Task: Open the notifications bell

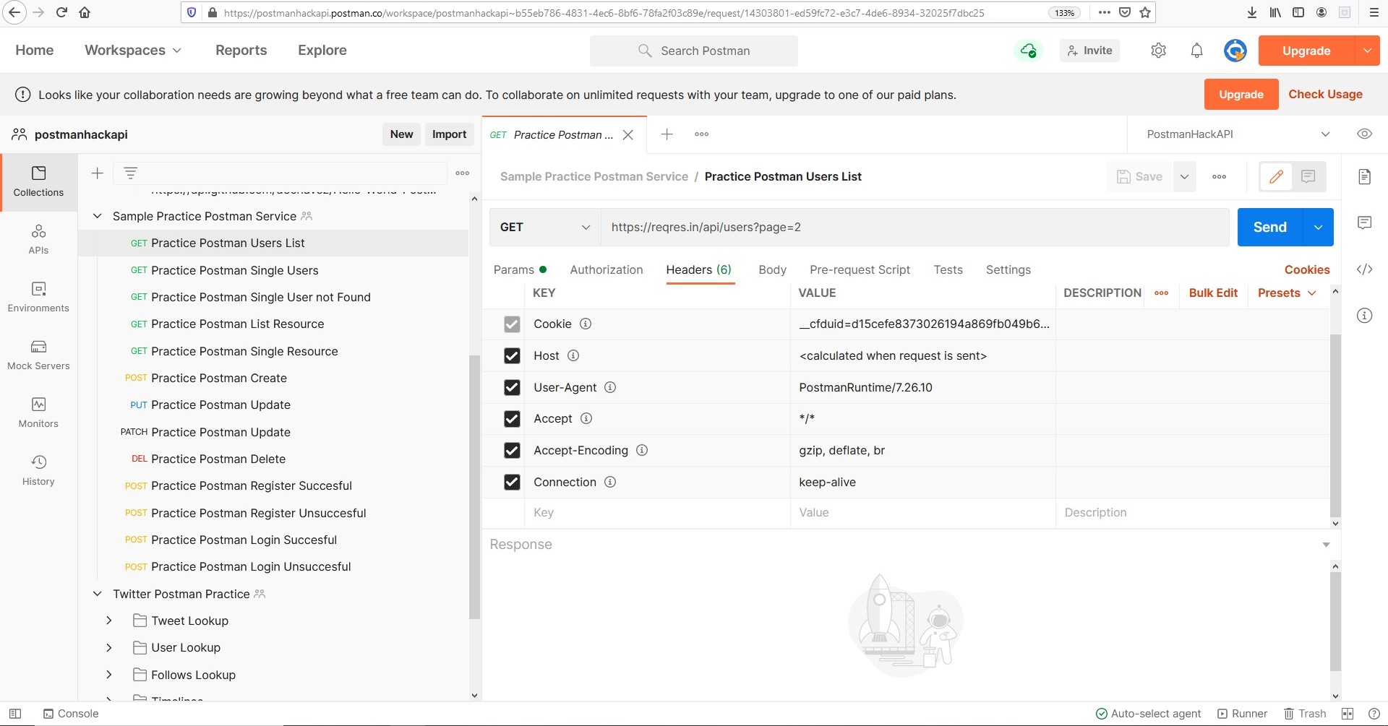Action: pos(1196,51)
